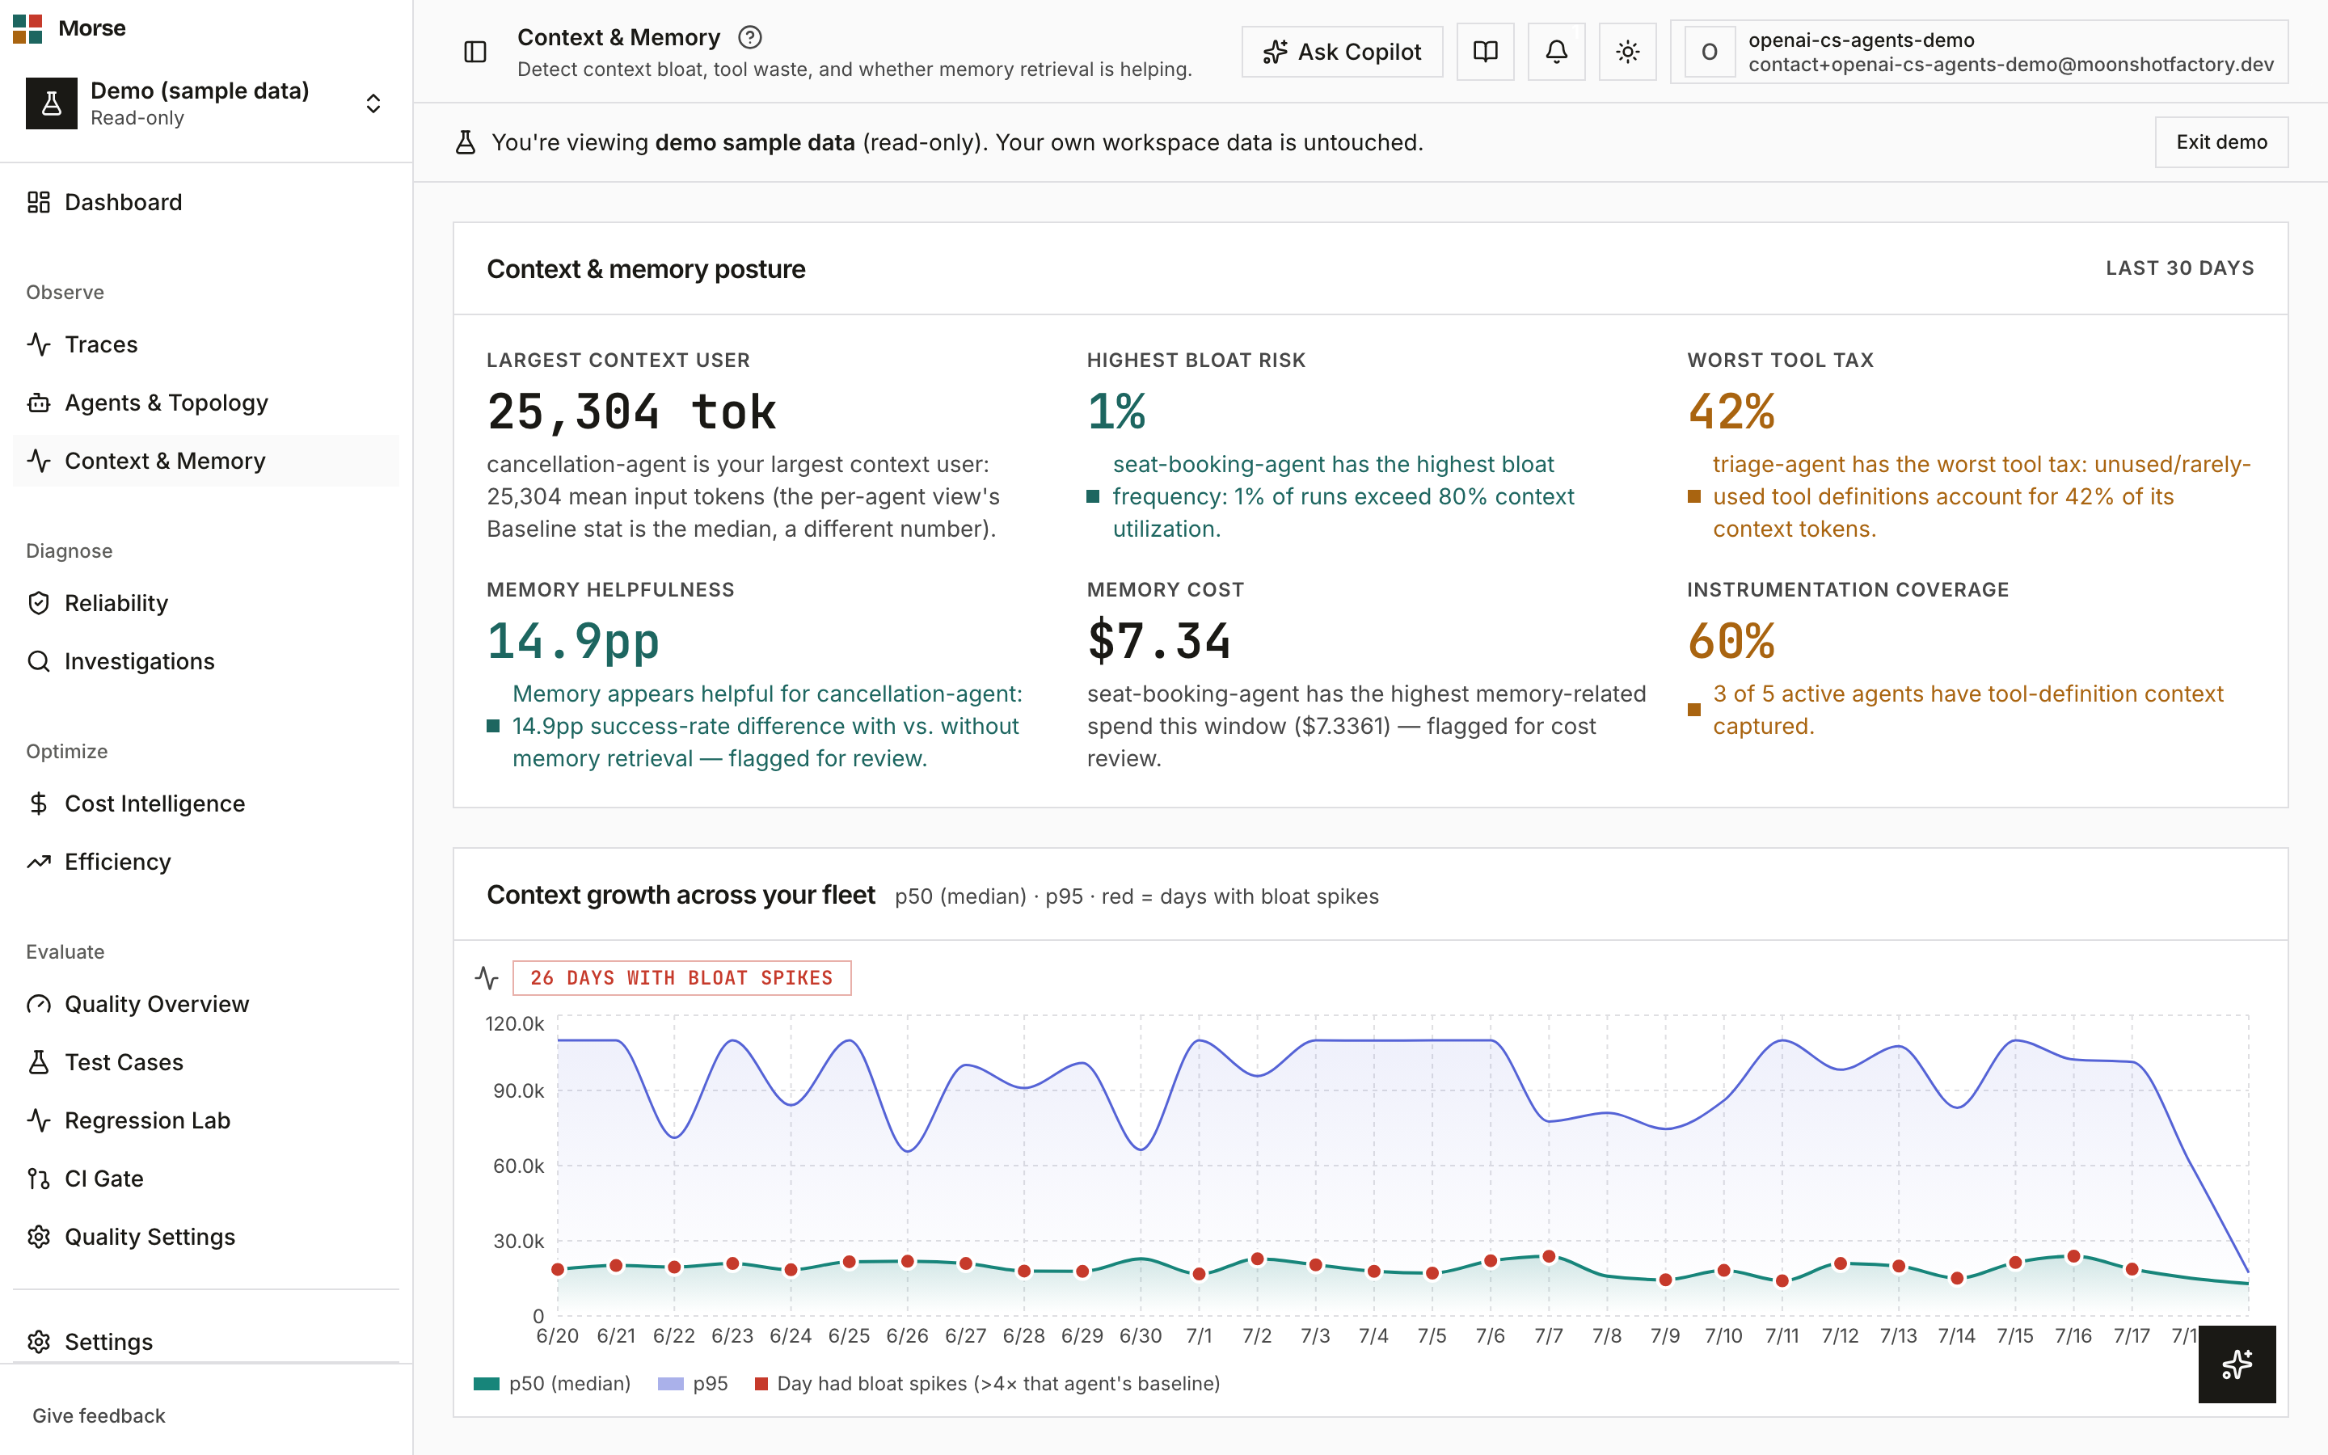Click the '26 DAYS WITH BLOAT SPIKES' badge
This screenshot has width=2328, height=1455.
click(681, 979)
